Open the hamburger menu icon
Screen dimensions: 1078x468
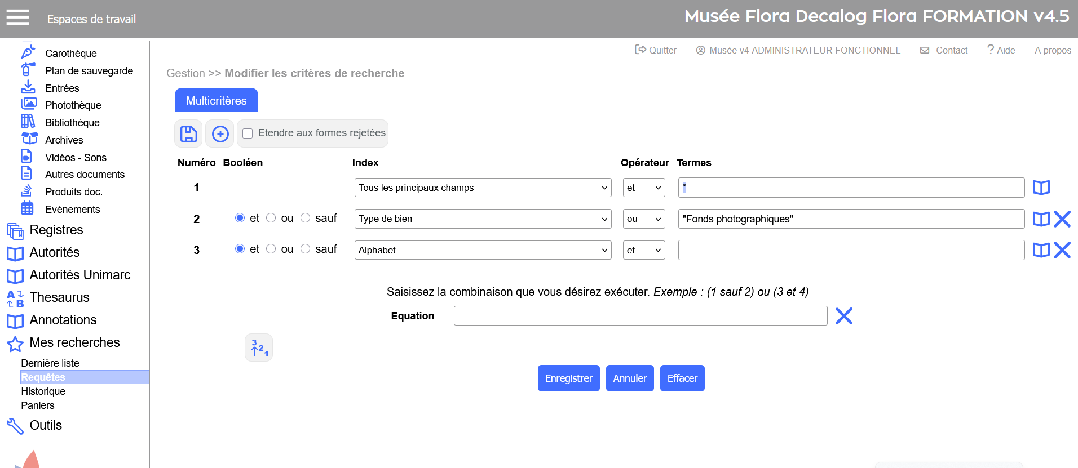click(17, 18)
